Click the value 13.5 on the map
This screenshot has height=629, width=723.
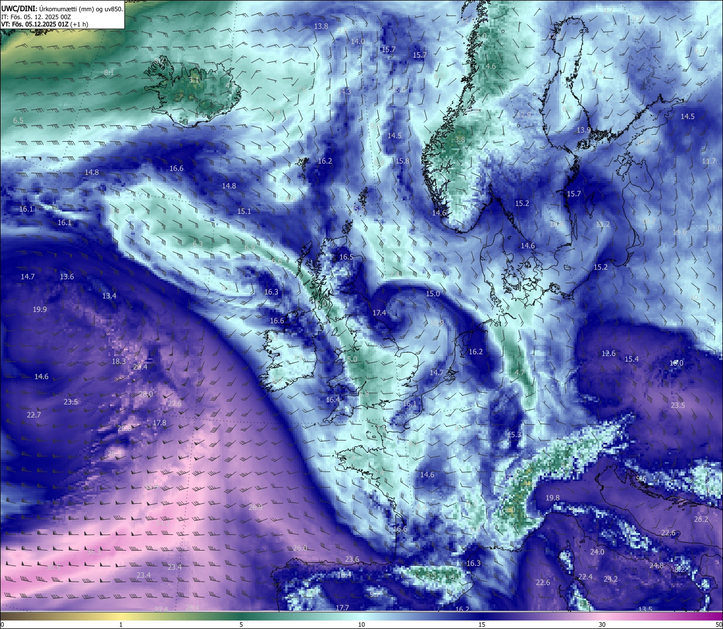click(x=645, y=610)
